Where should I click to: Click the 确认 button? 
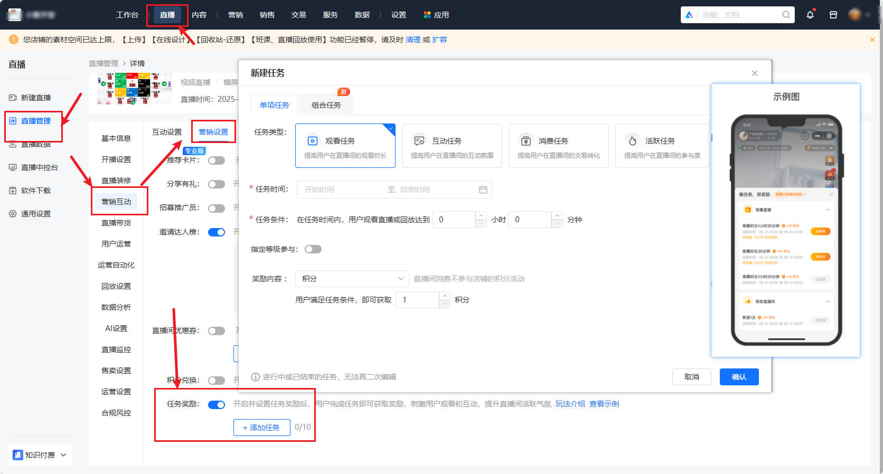739,377
